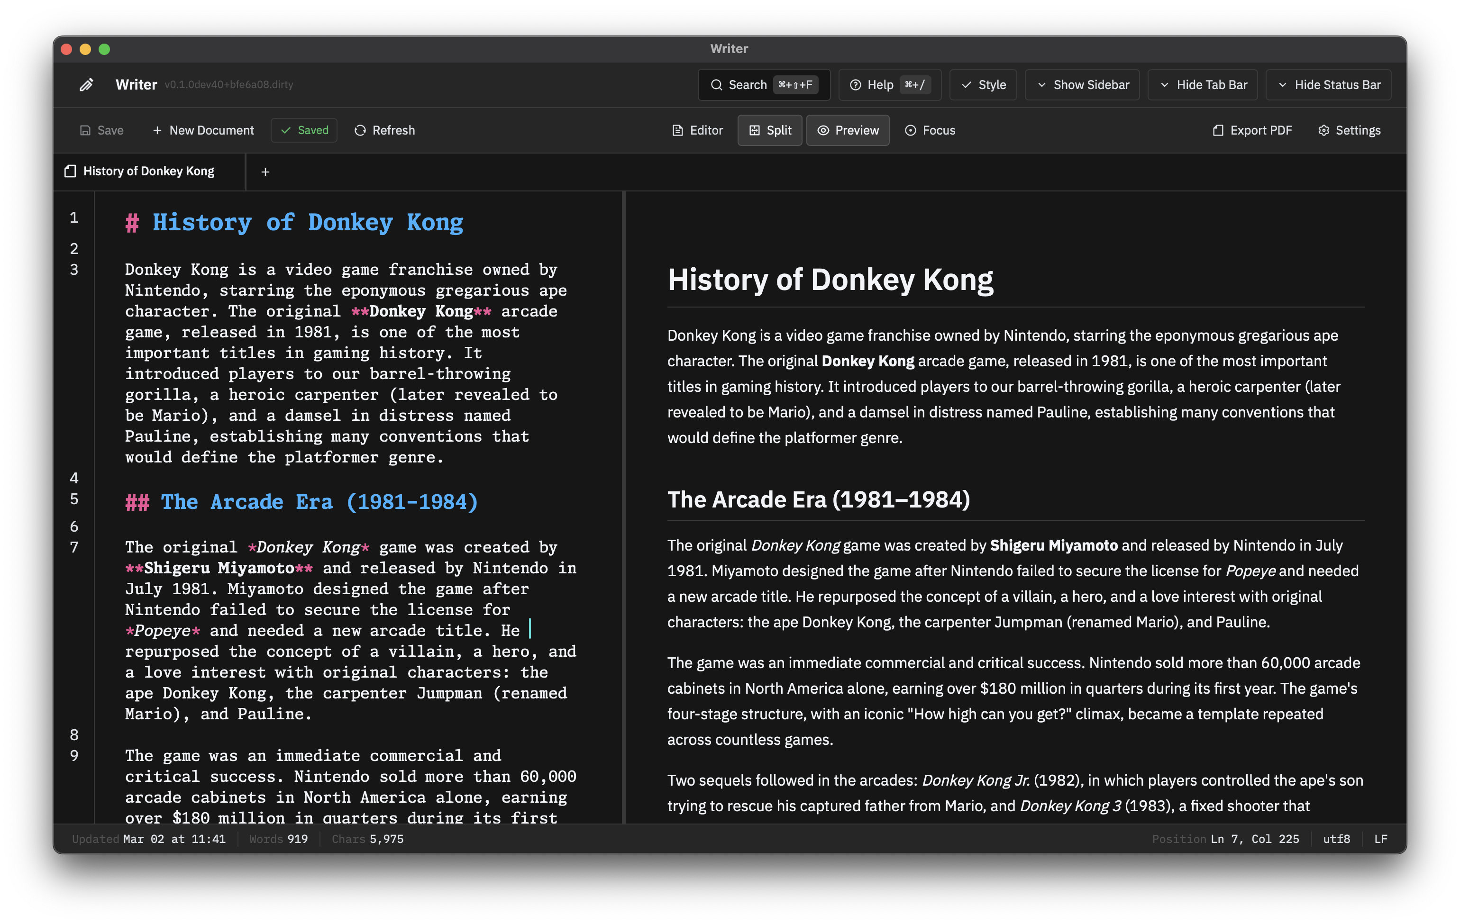Click the word count in the status bar

click(278, 839)
